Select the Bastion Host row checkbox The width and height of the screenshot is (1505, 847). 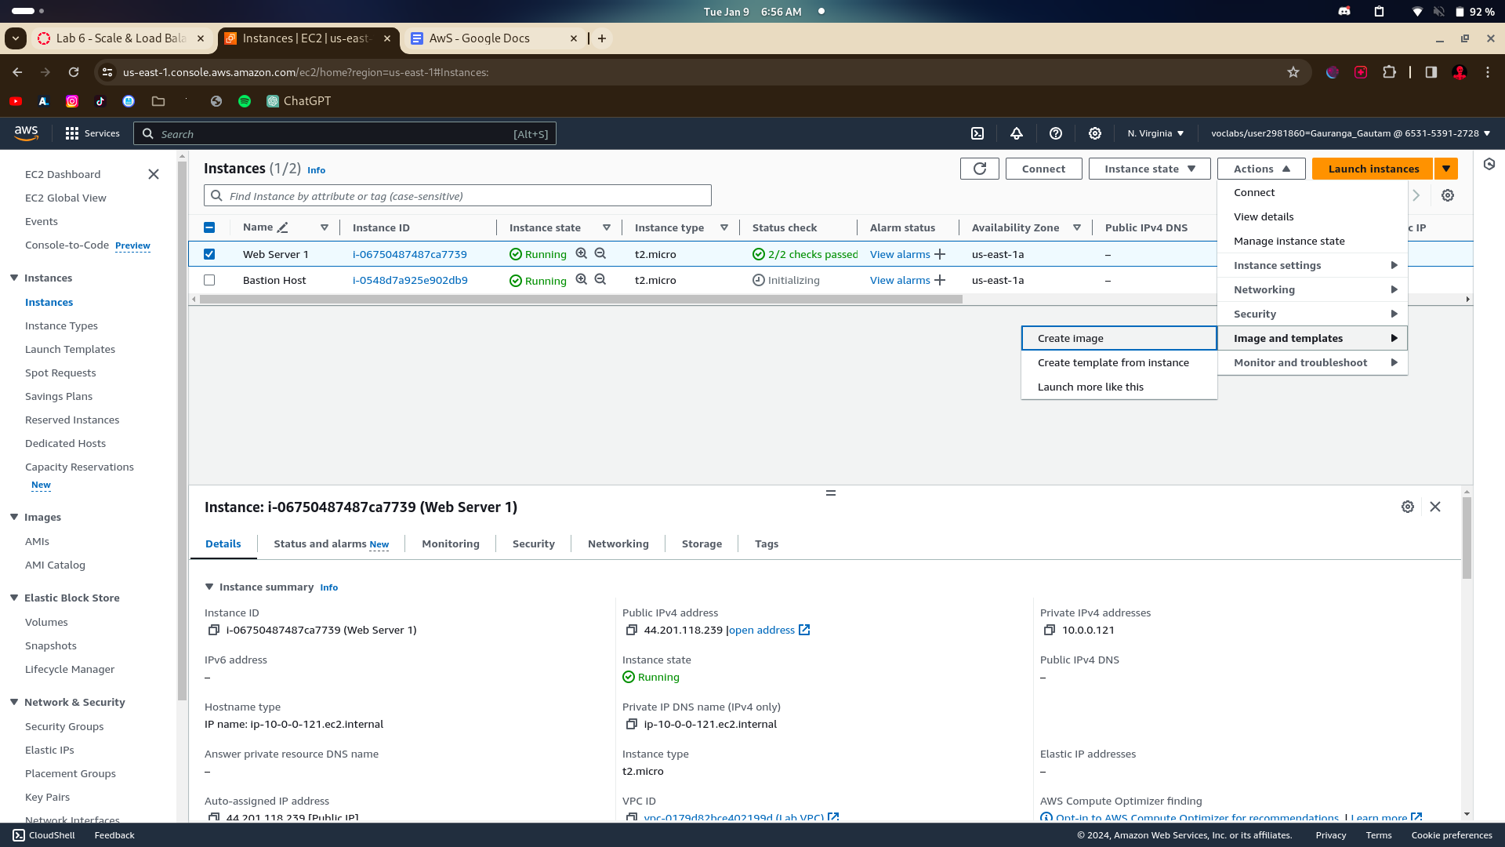click(209, 280)
